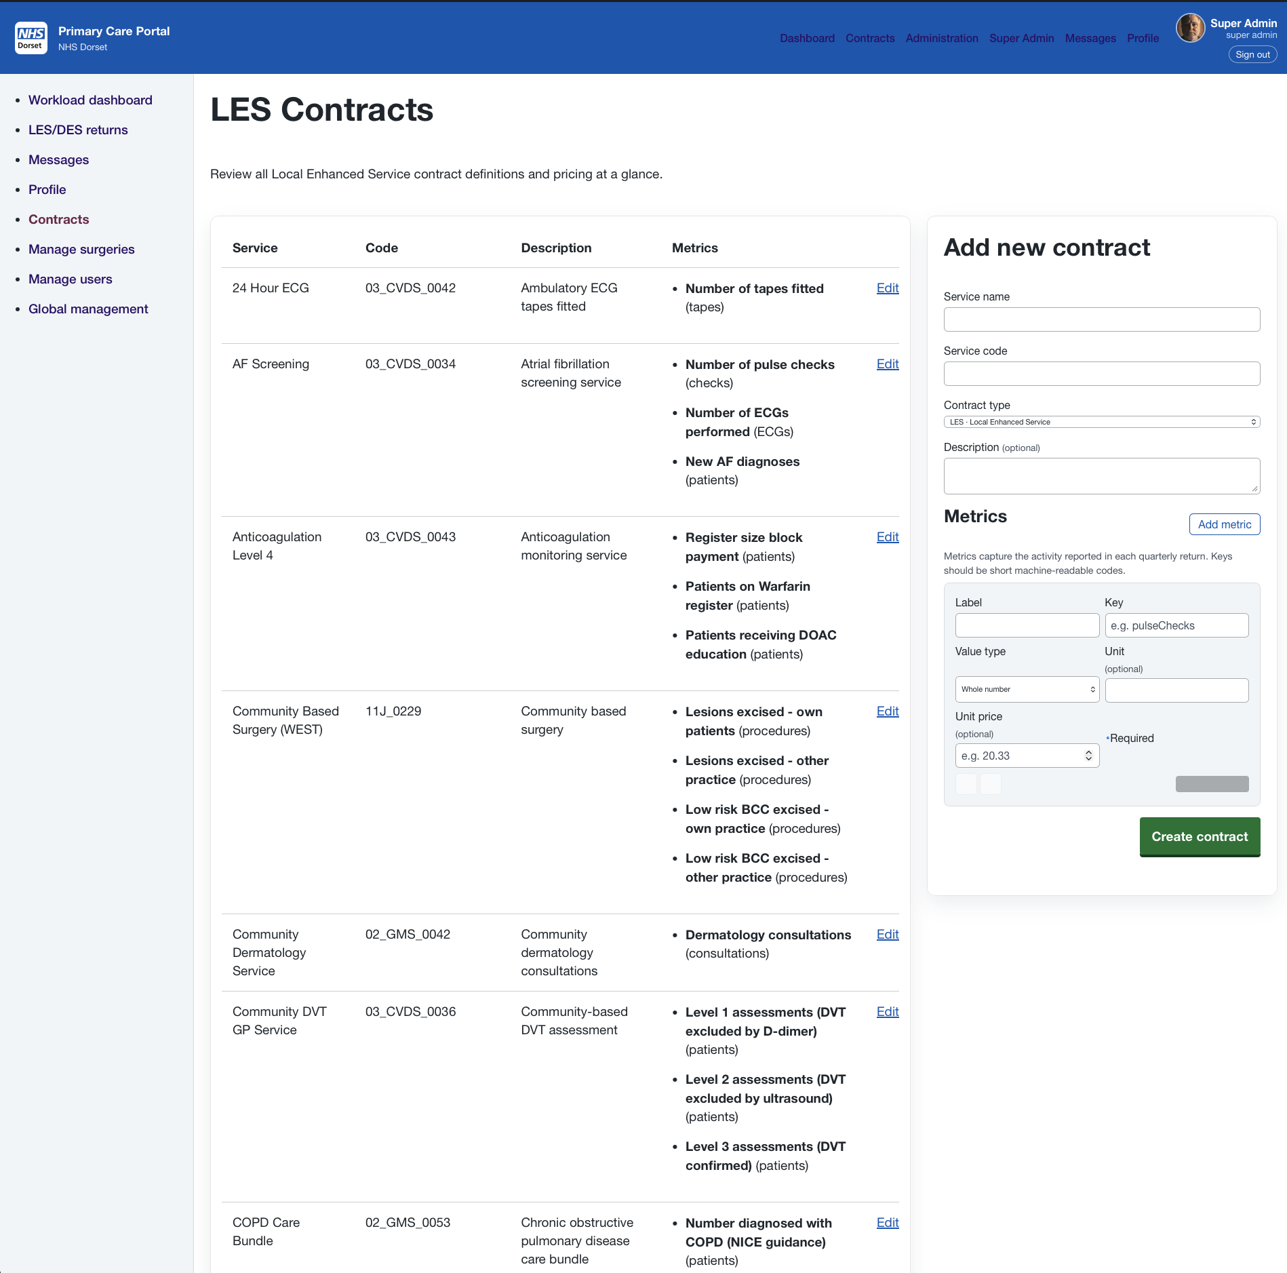Click the NHS Dorset logo
The height and width of the screenshot is (1273, 1287).
coord(31,37)
